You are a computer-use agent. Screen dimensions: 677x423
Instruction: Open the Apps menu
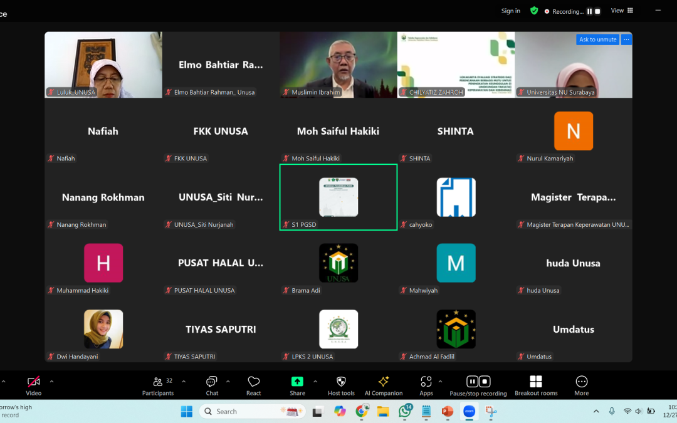click(426, 385)
